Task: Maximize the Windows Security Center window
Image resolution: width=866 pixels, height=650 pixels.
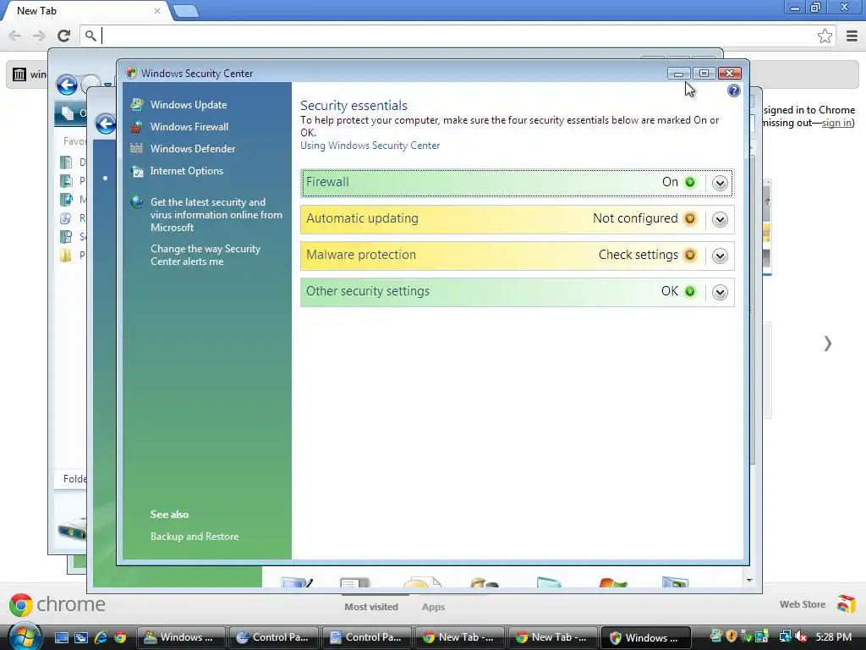Action: (704, 73)
